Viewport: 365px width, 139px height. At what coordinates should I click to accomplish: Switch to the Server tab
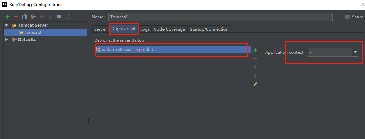click(100, 29)
